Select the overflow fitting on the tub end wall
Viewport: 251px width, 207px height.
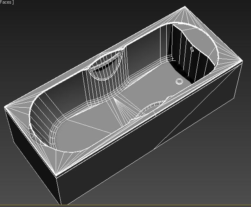pyautogui.click(x=192, y=49)
